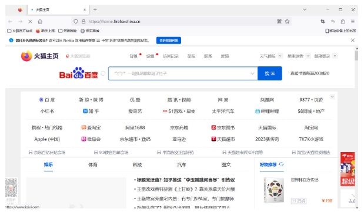Stop page loading with X icon
Image resolution: width=364 pixels, height=212 pixels.
tap(30, 22)
